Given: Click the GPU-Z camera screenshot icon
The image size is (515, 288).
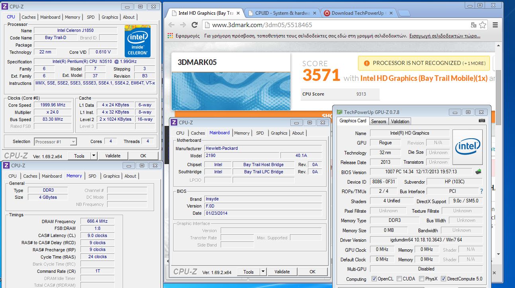Looking at the screenshot, I should tap(482, 121).
